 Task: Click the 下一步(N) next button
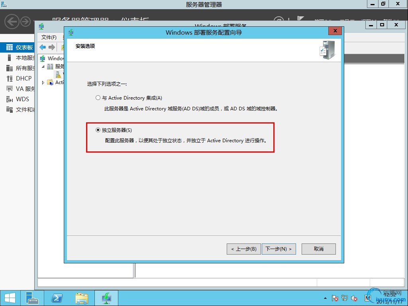[x=279, y=249]
